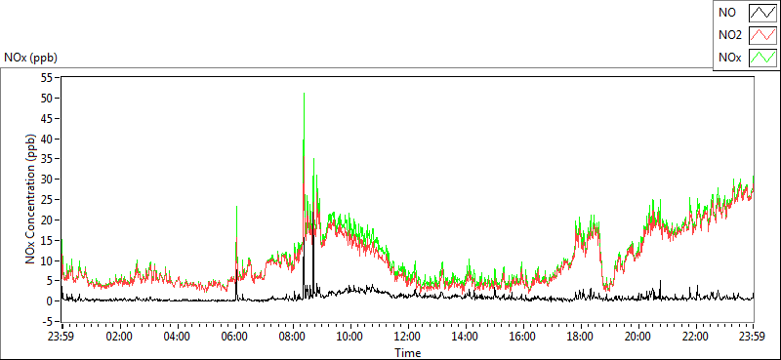Viewport: 781px width, 360px height.
Task: Click the 20:00 x-axis tick label
Action: 638,336
